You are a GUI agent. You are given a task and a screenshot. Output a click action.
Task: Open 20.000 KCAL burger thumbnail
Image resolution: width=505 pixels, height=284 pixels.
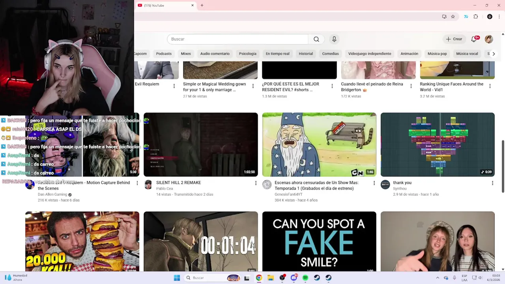coord(82,241)
